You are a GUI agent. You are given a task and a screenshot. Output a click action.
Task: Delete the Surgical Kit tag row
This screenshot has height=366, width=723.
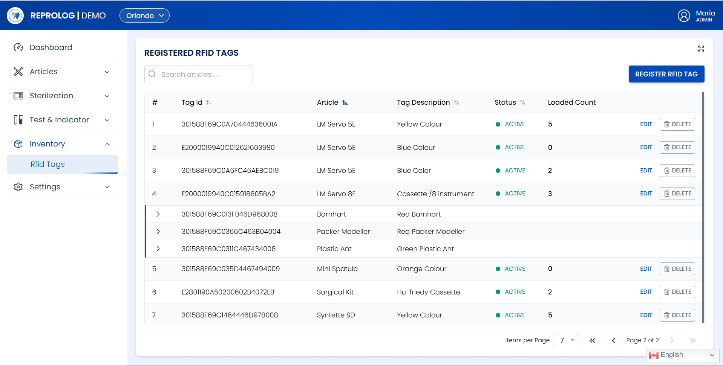677,292
